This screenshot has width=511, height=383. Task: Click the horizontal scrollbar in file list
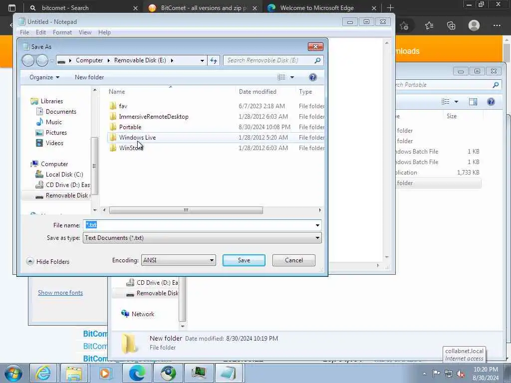tap(186, 210)
